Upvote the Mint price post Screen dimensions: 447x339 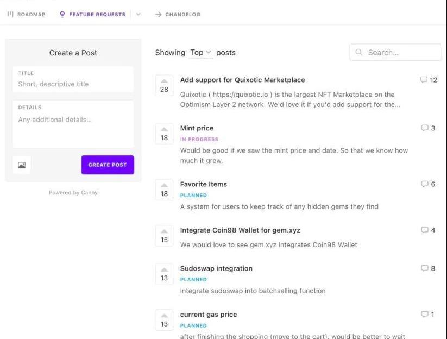tap(164, 129)
